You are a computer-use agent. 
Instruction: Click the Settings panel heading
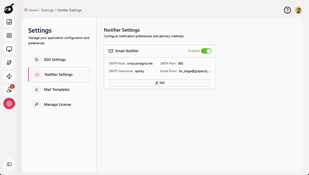pos(40,31)
